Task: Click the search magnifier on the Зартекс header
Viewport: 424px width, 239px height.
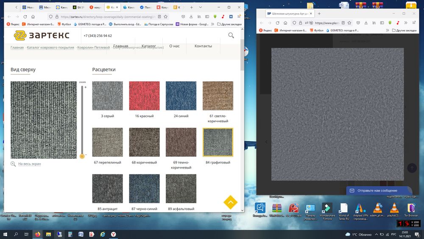Action: coord(231,36)
